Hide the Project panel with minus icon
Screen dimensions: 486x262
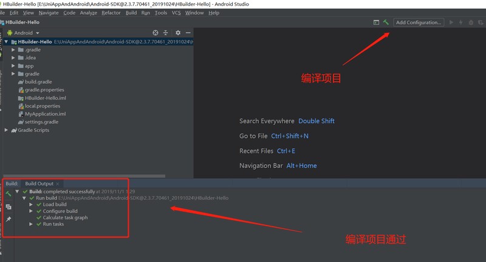coord(188,33)
